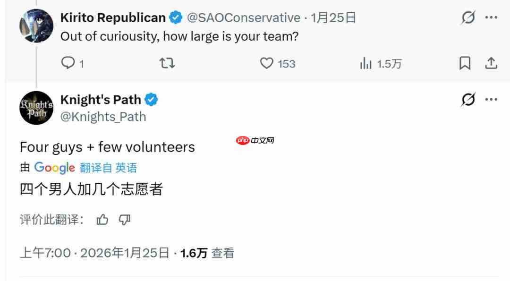Click the Grok icon on Kirito Republican's tweet

(x=468, y=18)
